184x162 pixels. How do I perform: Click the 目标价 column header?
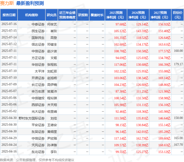pyautogui.click(x=178, y=15)
